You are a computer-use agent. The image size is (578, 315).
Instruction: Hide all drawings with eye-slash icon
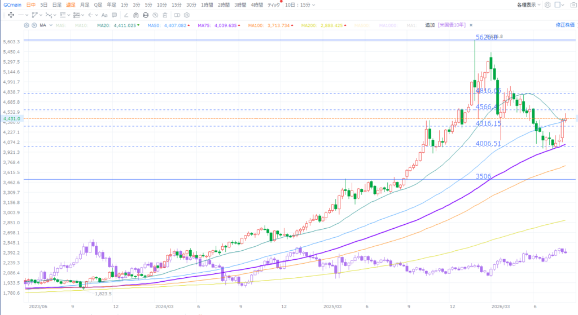click(x=155, y=15)
